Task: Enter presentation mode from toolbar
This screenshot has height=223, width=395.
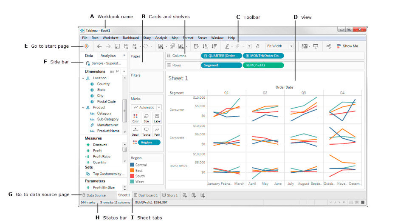Action: 316,46
